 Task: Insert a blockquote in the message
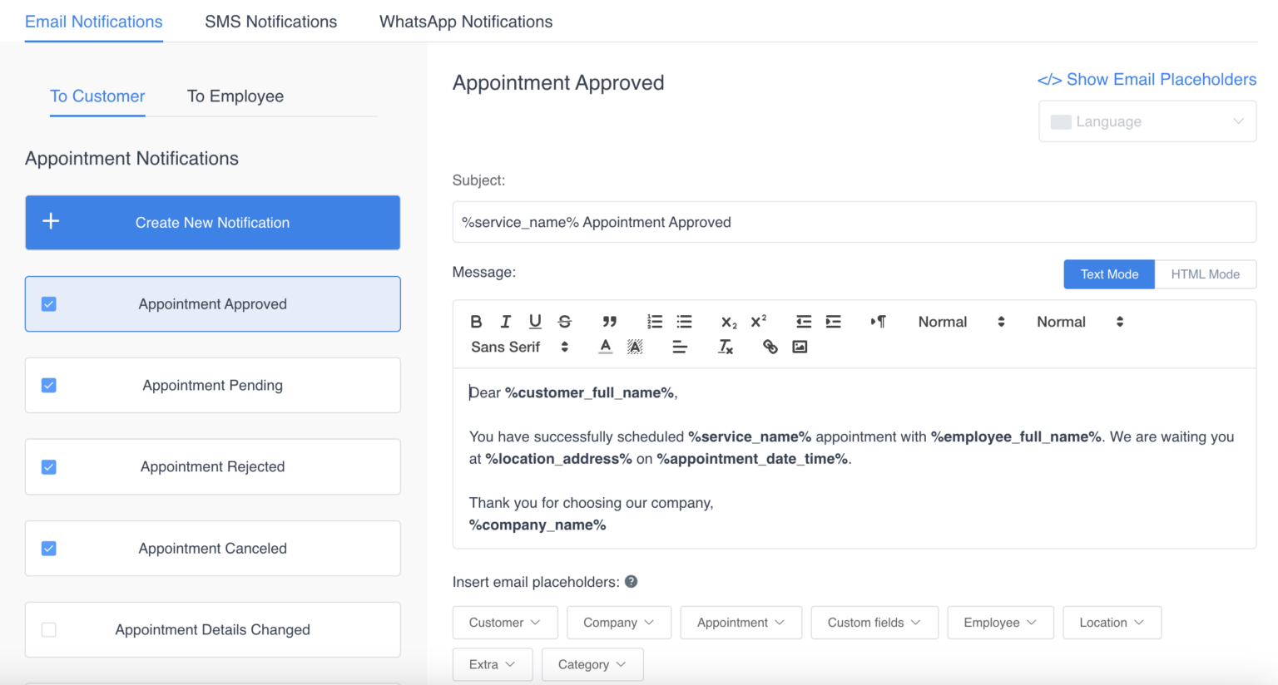[x=609, y=321]
